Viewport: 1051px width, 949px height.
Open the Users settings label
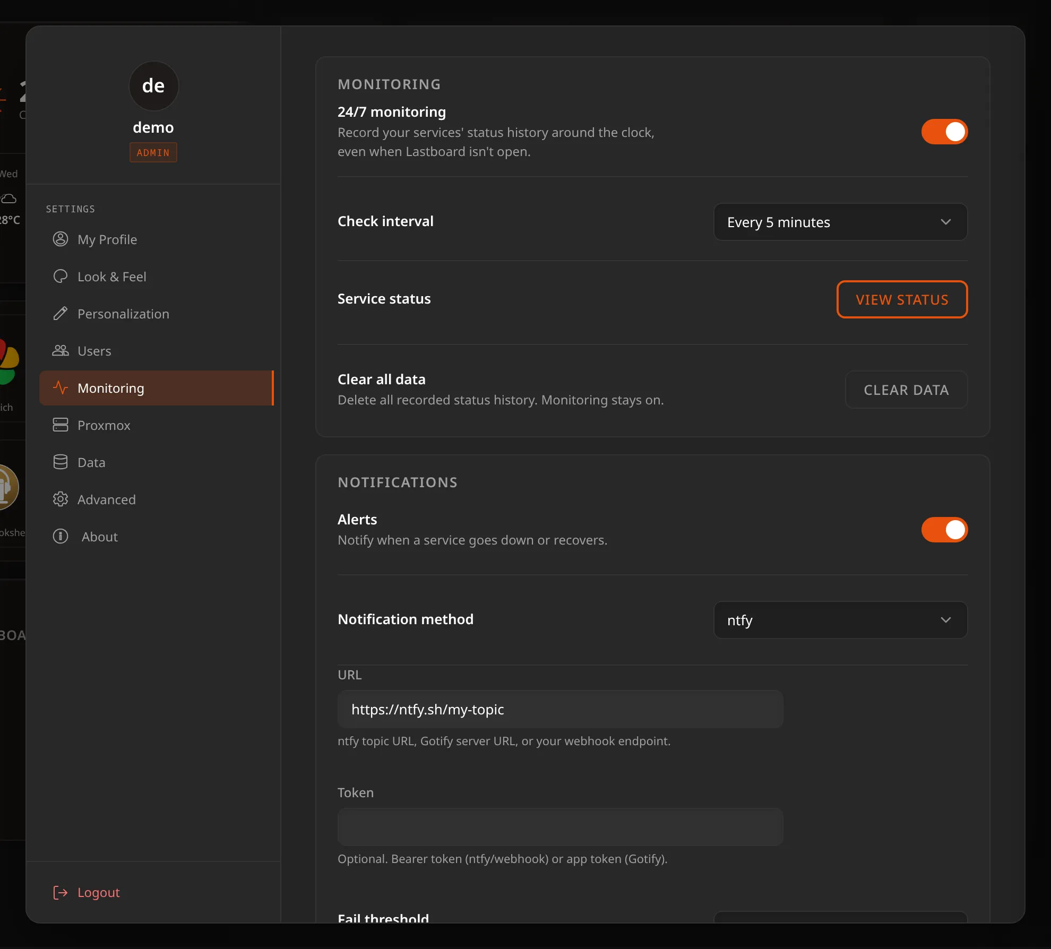[94, 351]
